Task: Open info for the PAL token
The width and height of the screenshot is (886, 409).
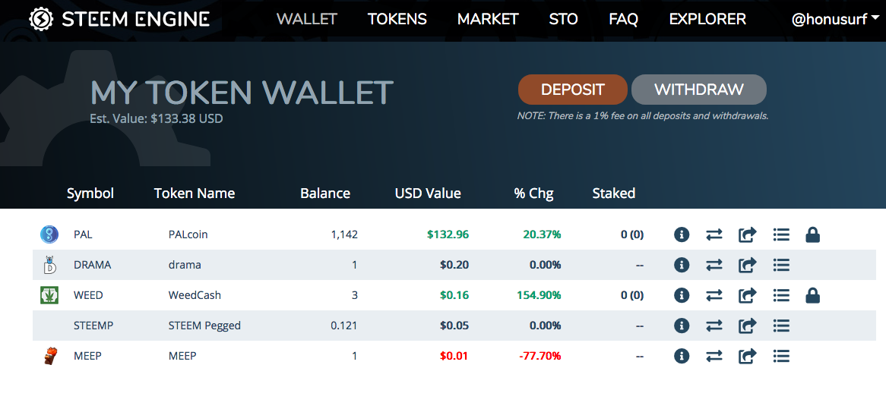Action: coord(682,234)
